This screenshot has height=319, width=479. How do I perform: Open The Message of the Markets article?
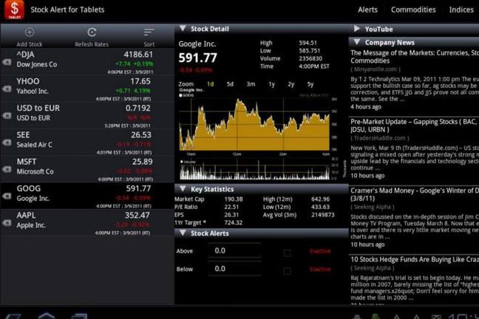[415, 56]
